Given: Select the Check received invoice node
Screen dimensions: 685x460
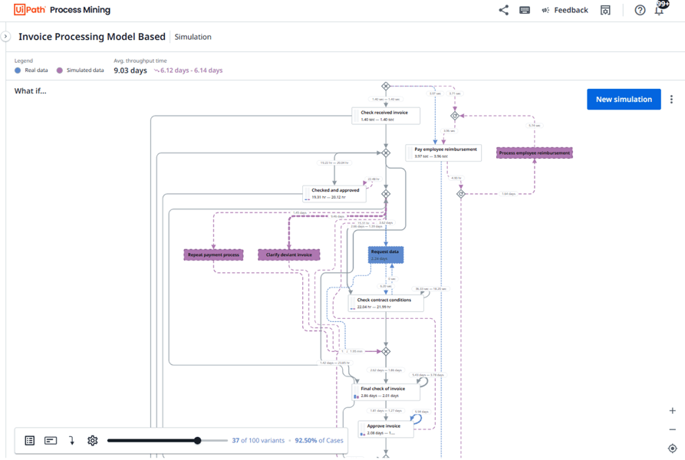Looking at the screenshot, I should (x=386, y=116).
